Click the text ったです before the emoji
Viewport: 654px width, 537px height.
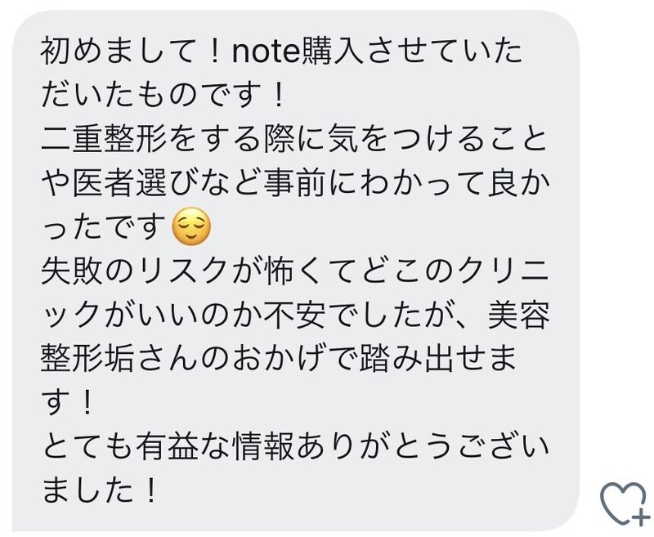[x=105, y=226]
